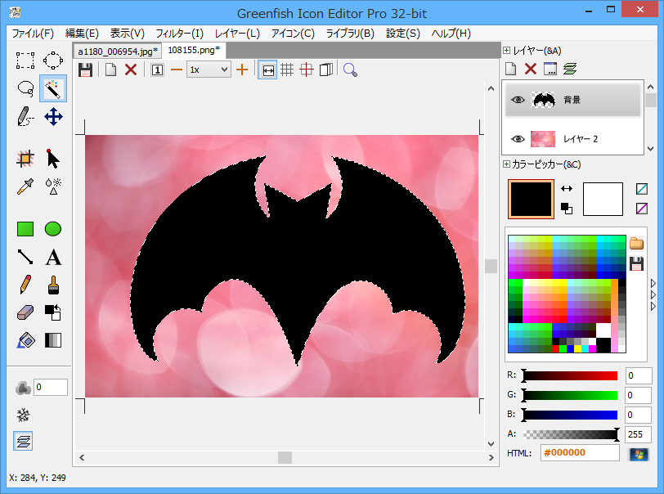Select the Paint Bucket fill tool
664x494 pixels.
click(25, 340)
